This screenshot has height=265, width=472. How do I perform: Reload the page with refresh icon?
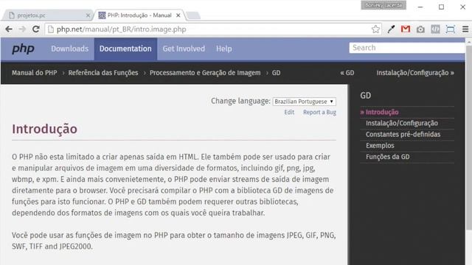point(36,29)
